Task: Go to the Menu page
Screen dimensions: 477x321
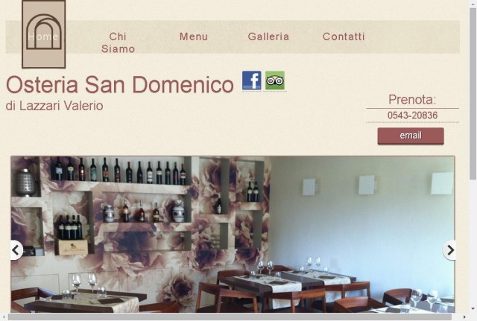Action: click(x=194, y=36)
